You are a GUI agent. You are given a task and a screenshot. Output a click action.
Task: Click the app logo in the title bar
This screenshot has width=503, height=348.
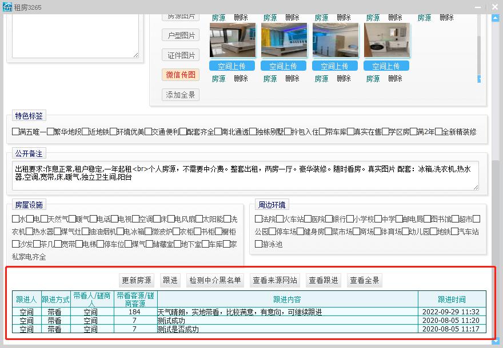[x=7, y=7]
